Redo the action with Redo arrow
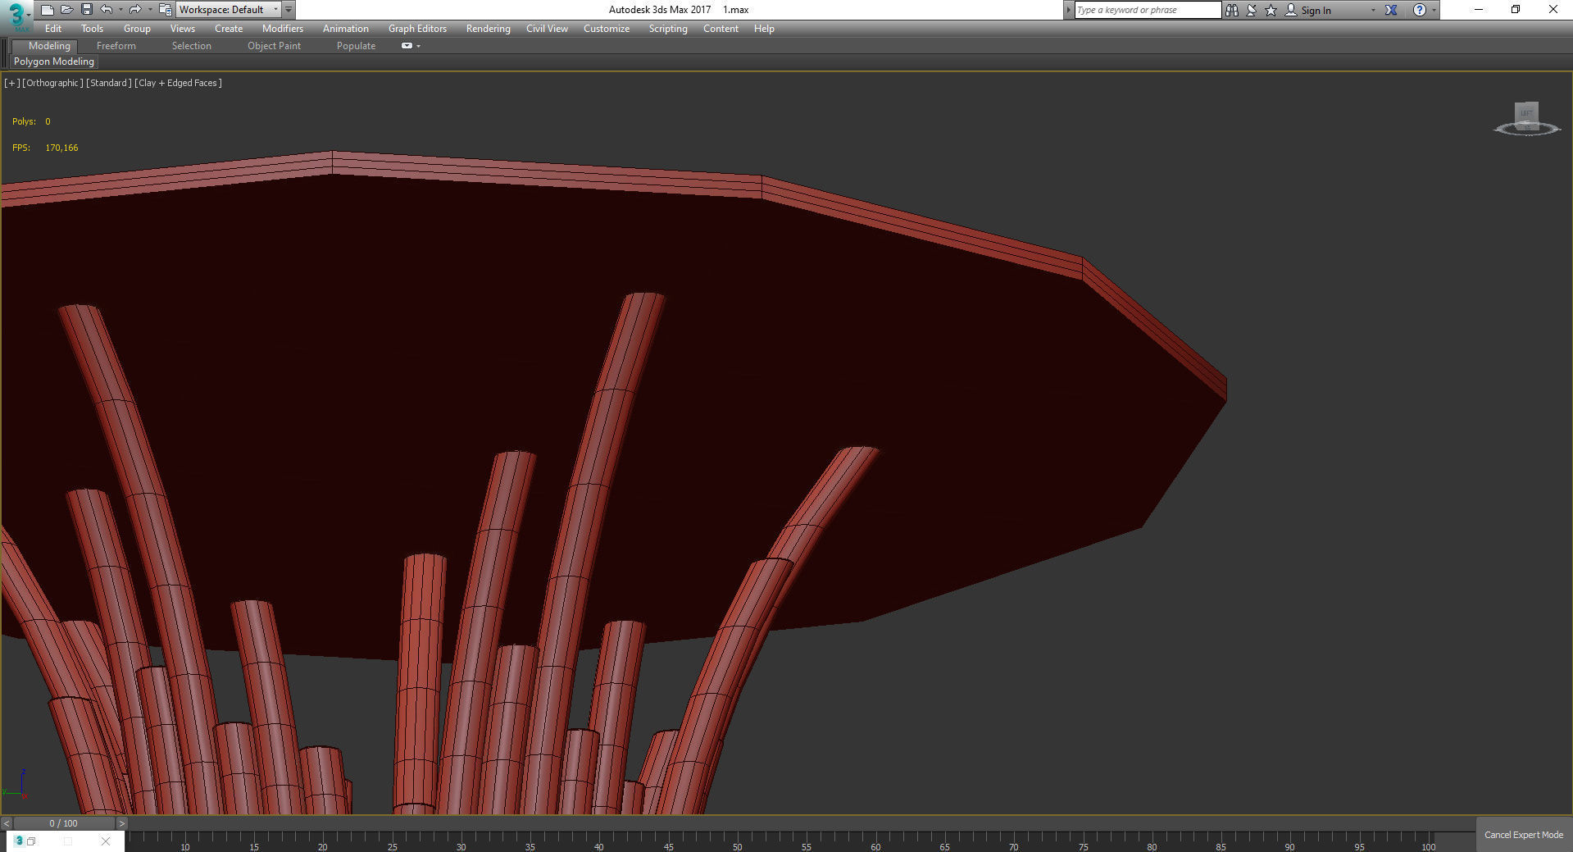This screenshot has height=852, width=1573. (x=135, y=10)
